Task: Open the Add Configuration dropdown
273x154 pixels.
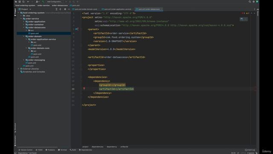Action: tap(54, 2)
